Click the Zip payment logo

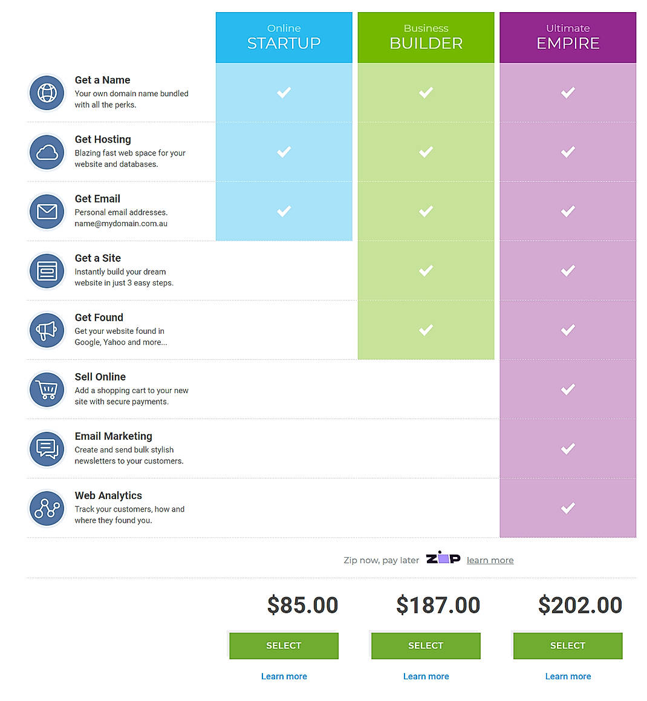[443, 559]
